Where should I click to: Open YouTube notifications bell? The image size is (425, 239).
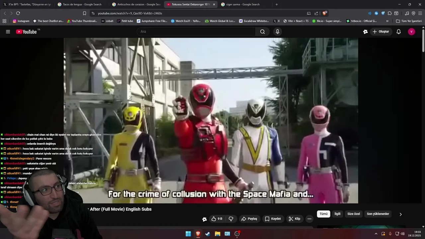399,32
